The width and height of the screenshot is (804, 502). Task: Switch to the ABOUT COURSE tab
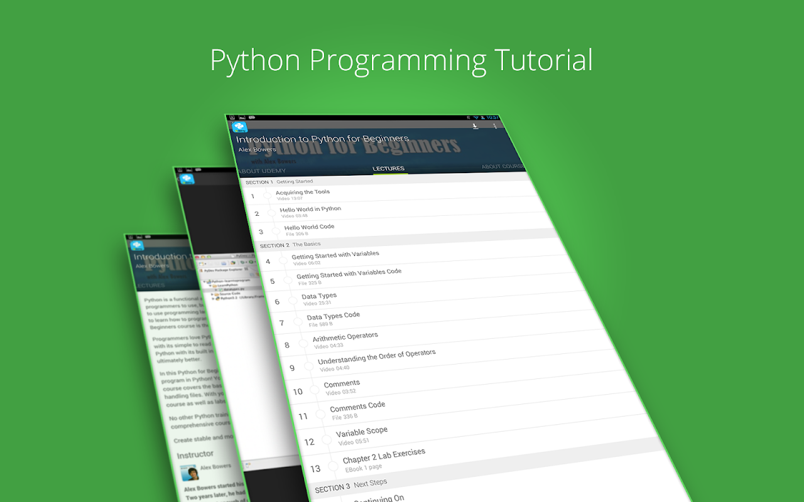pyautogui.click(x=503, y=167)
